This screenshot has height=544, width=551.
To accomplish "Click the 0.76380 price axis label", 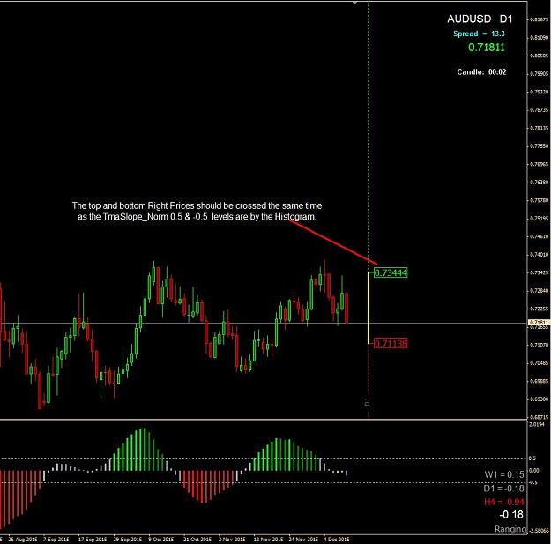I will click(x=540, y=182).
